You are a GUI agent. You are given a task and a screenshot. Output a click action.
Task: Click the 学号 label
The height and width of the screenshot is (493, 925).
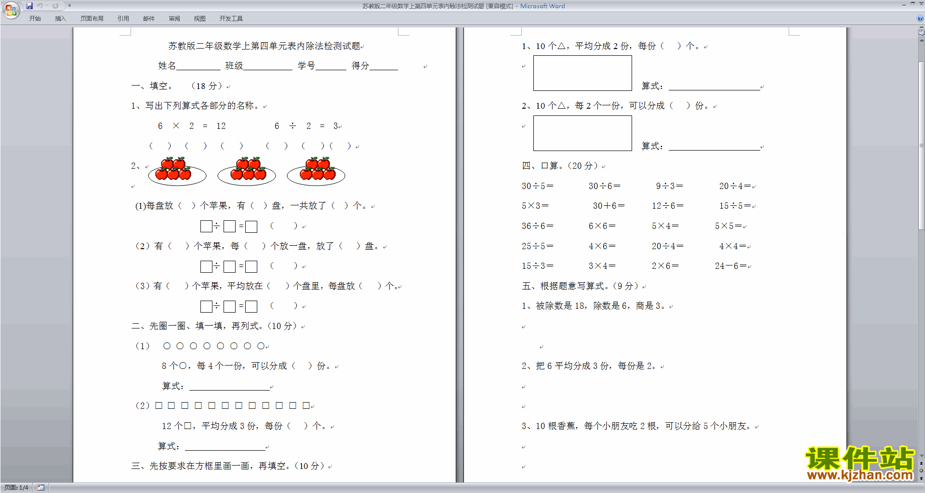(306, 66)
